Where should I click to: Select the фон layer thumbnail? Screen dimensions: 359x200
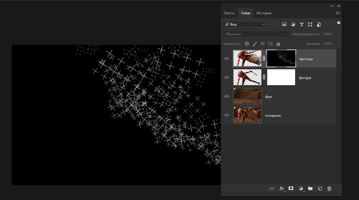coord(247,96)
